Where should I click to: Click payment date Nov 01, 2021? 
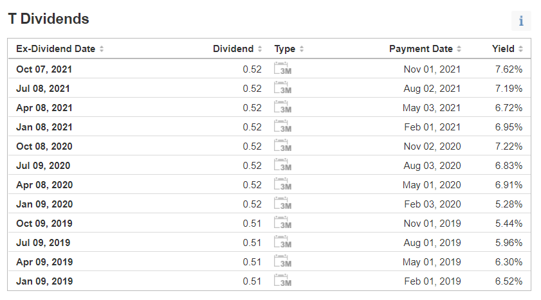point(432,69)
